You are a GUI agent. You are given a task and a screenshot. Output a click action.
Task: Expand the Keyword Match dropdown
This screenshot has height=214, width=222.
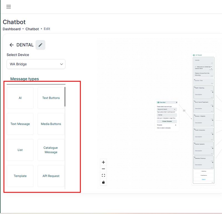point(167,110)
